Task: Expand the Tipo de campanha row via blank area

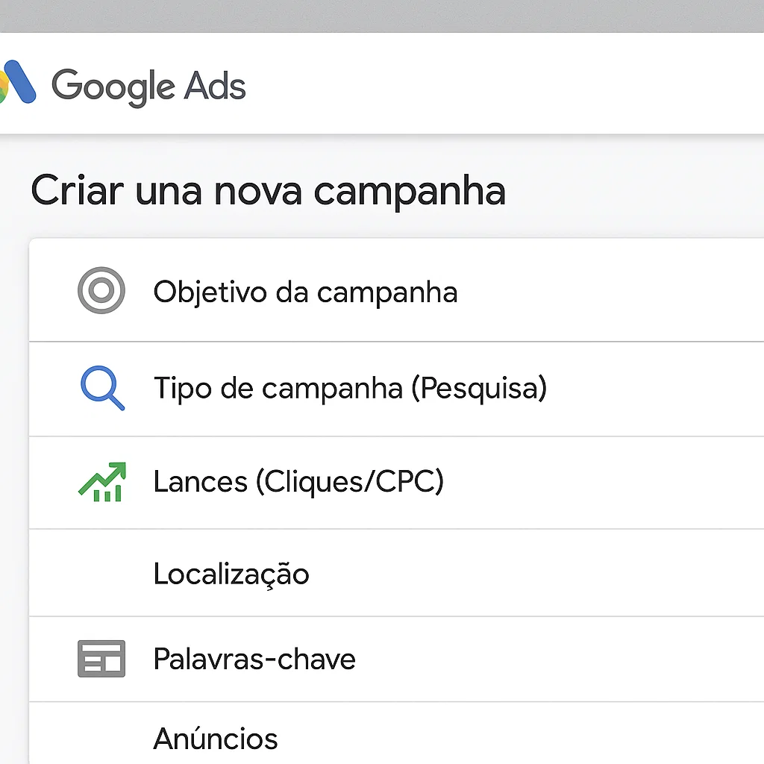Action: tap(656, 389)
